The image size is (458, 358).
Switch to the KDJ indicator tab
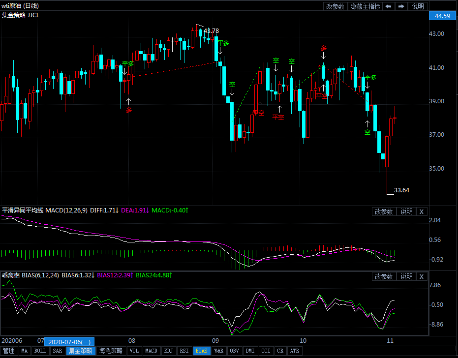[168, 351]
